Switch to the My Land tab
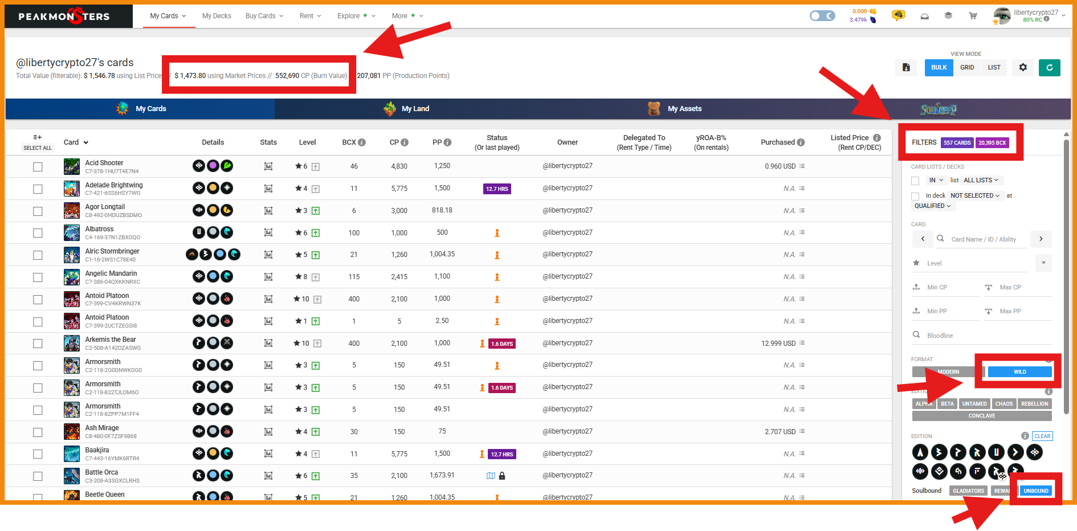The height and width of the screenshot is (531, 1077). (x=406, y=109)
